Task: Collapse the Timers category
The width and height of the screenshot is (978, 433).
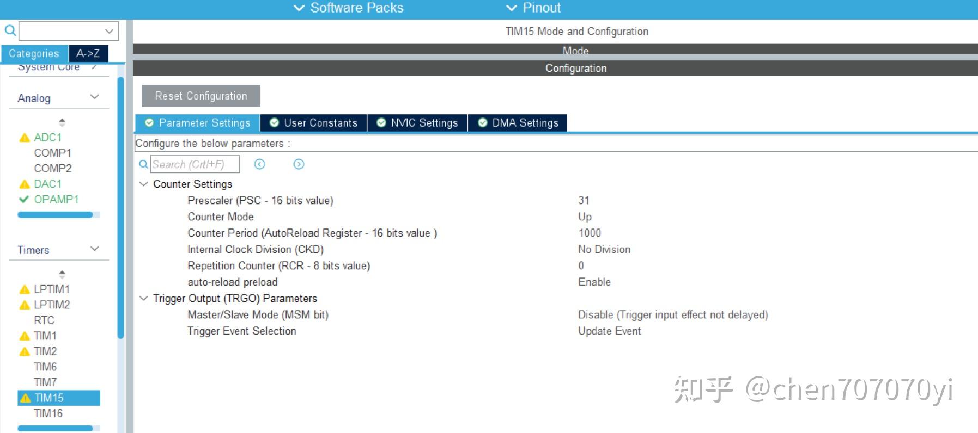Action: pos(94,249)
